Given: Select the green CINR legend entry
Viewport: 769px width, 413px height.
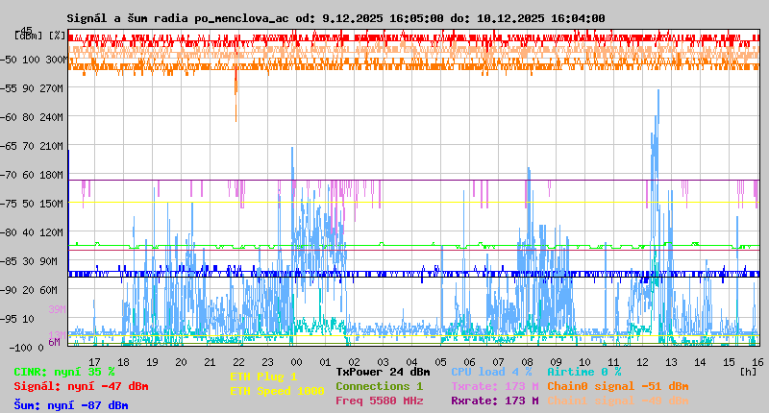Looking at the screenshot, I should point(64,372).
